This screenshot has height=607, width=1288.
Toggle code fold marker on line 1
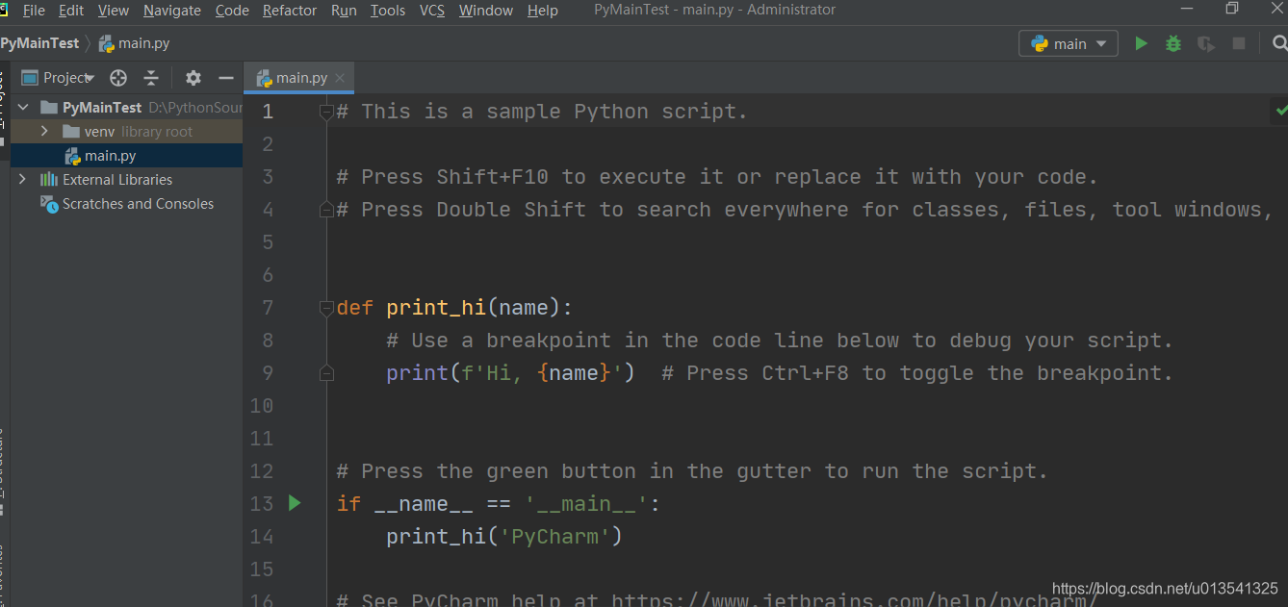tap(326, 112)
